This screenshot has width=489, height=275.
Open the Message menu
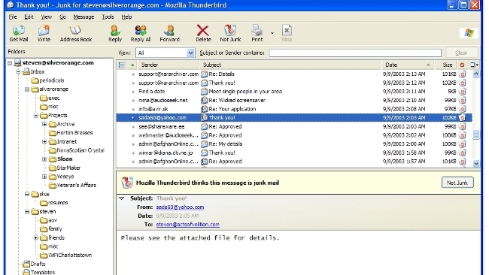[x=84, y=17]
